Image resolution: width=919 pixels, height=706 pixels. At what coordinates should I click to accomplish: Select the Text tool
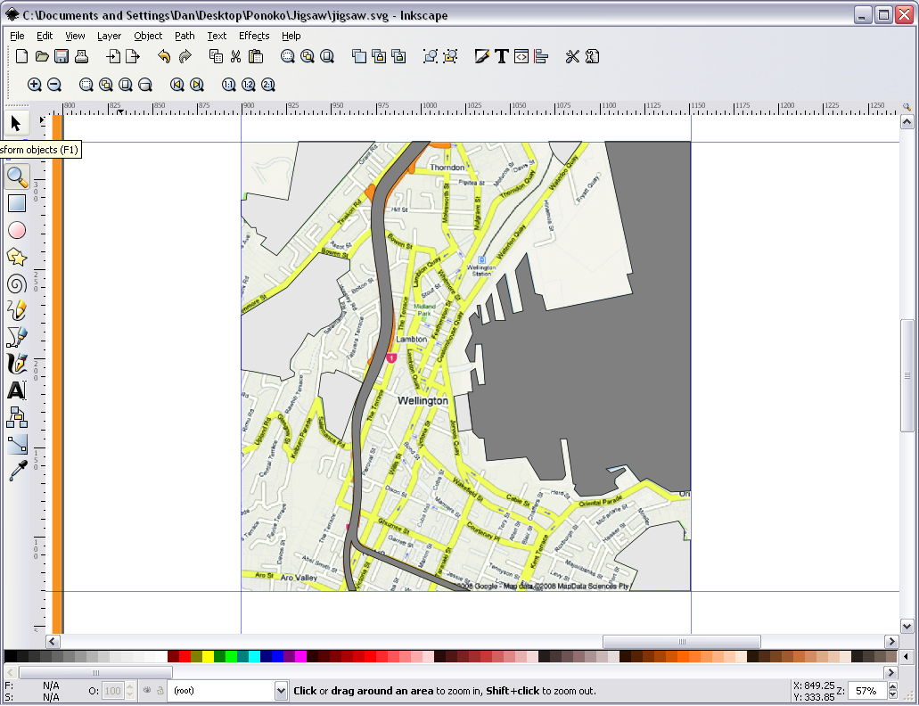[17, 390]
